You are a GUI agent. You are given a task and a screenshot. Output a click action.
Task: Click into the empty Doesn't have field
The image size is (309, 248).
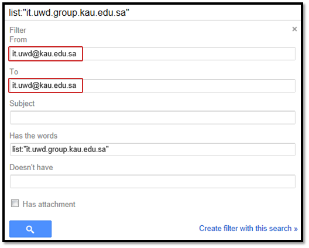[x=153, y=181]
